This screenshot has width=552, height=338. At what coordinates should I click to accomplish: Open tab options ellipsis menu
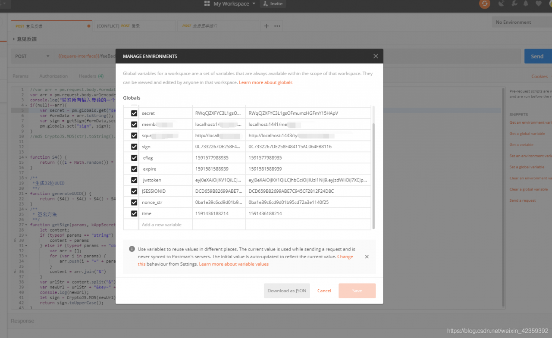(277, 26)
